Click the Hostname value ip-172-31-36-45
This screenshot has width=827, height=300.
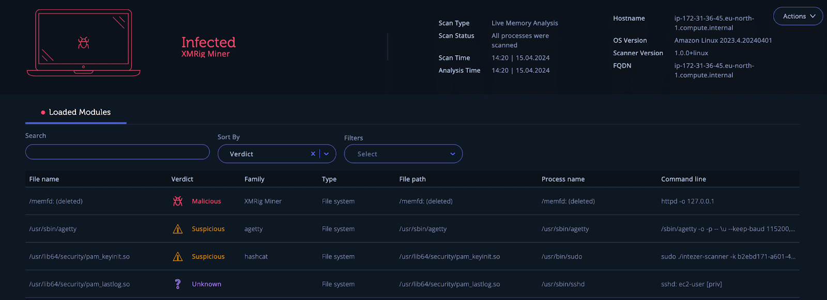pos(714,23)
